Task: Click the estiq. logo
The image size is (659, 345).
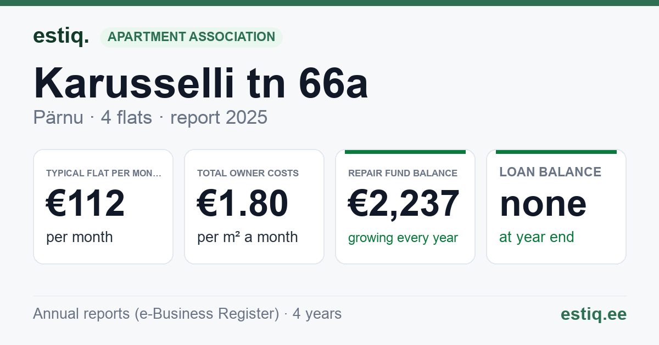Action: click(61, 37)
